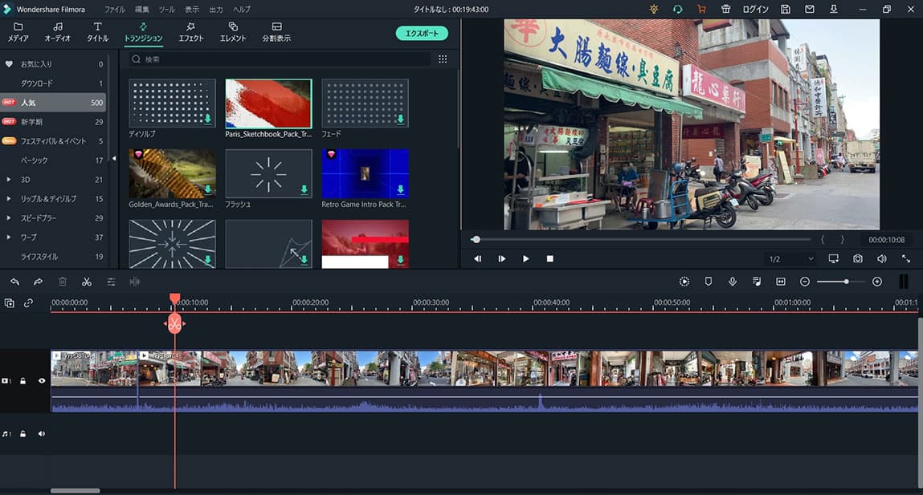Screen dimensions: 923x495
Task: Click the エクスポート button
Action: click(x=422, y=33)
